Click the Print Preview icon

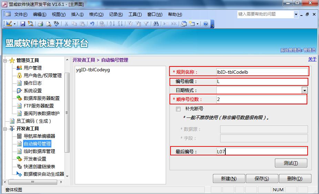49,24
